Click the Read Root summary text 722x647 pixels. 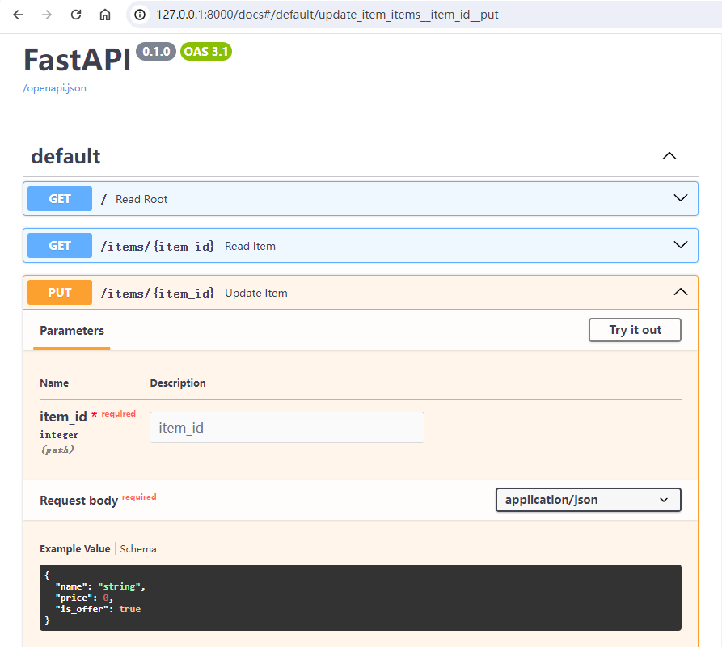pyautogui.click(x=141, y=199)
